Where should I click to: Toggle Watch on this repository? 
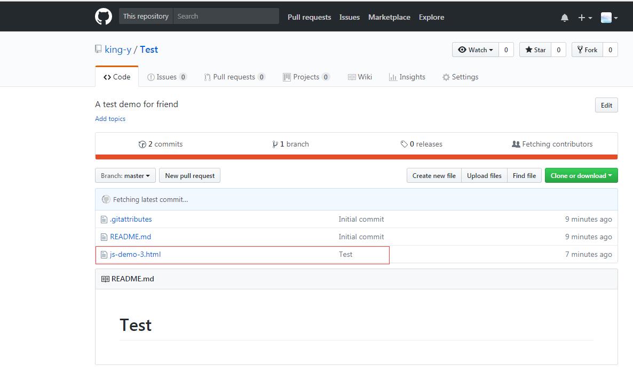[475, 50]
